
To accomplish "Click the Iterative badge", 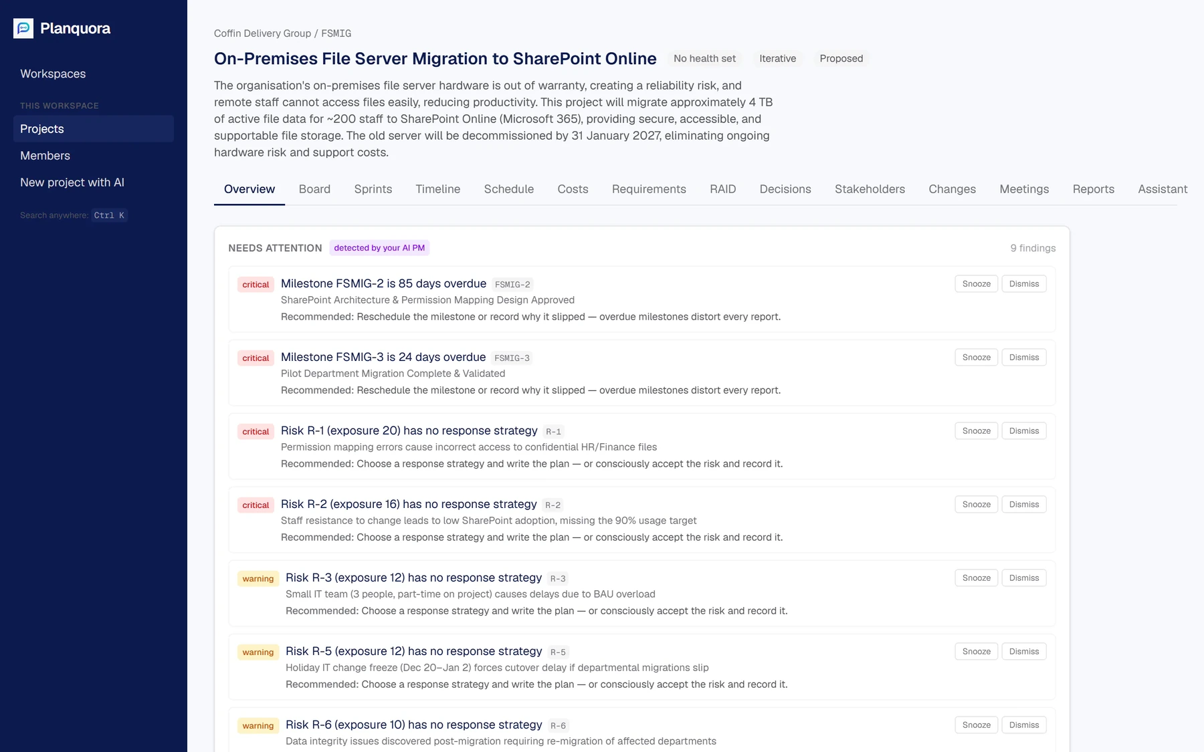I will 777,58.
